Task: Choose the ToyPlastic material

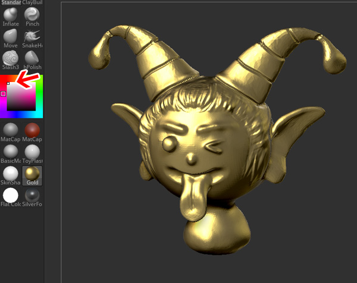Action: (x=32, y=152)
